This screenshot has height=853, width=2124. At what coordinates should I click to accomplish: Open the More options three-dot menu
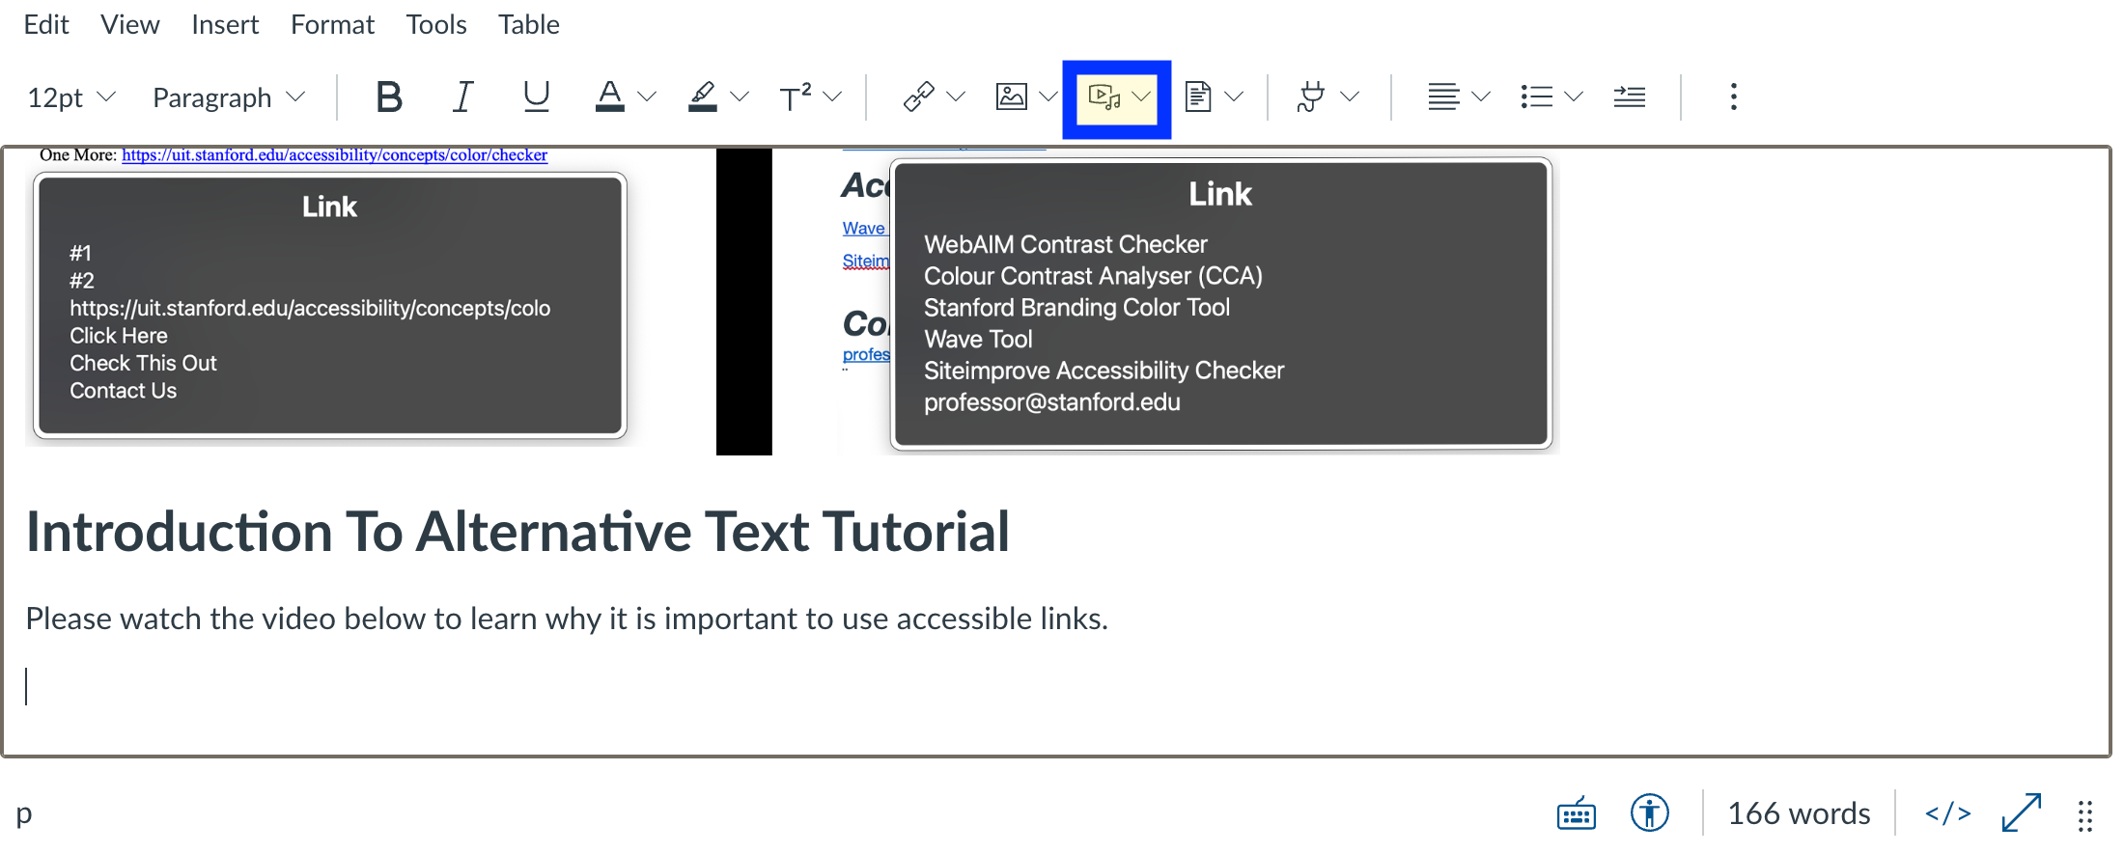(1733, 96)
